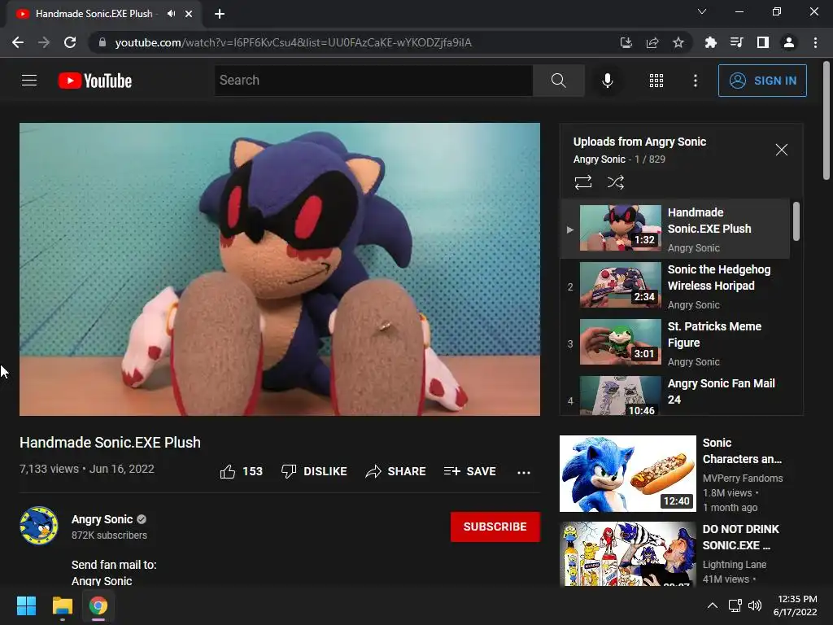Image resolution: width=833 pixels, height=625 pixels.
Task: Bookmark this tab with star
Action: coord(678,42)
